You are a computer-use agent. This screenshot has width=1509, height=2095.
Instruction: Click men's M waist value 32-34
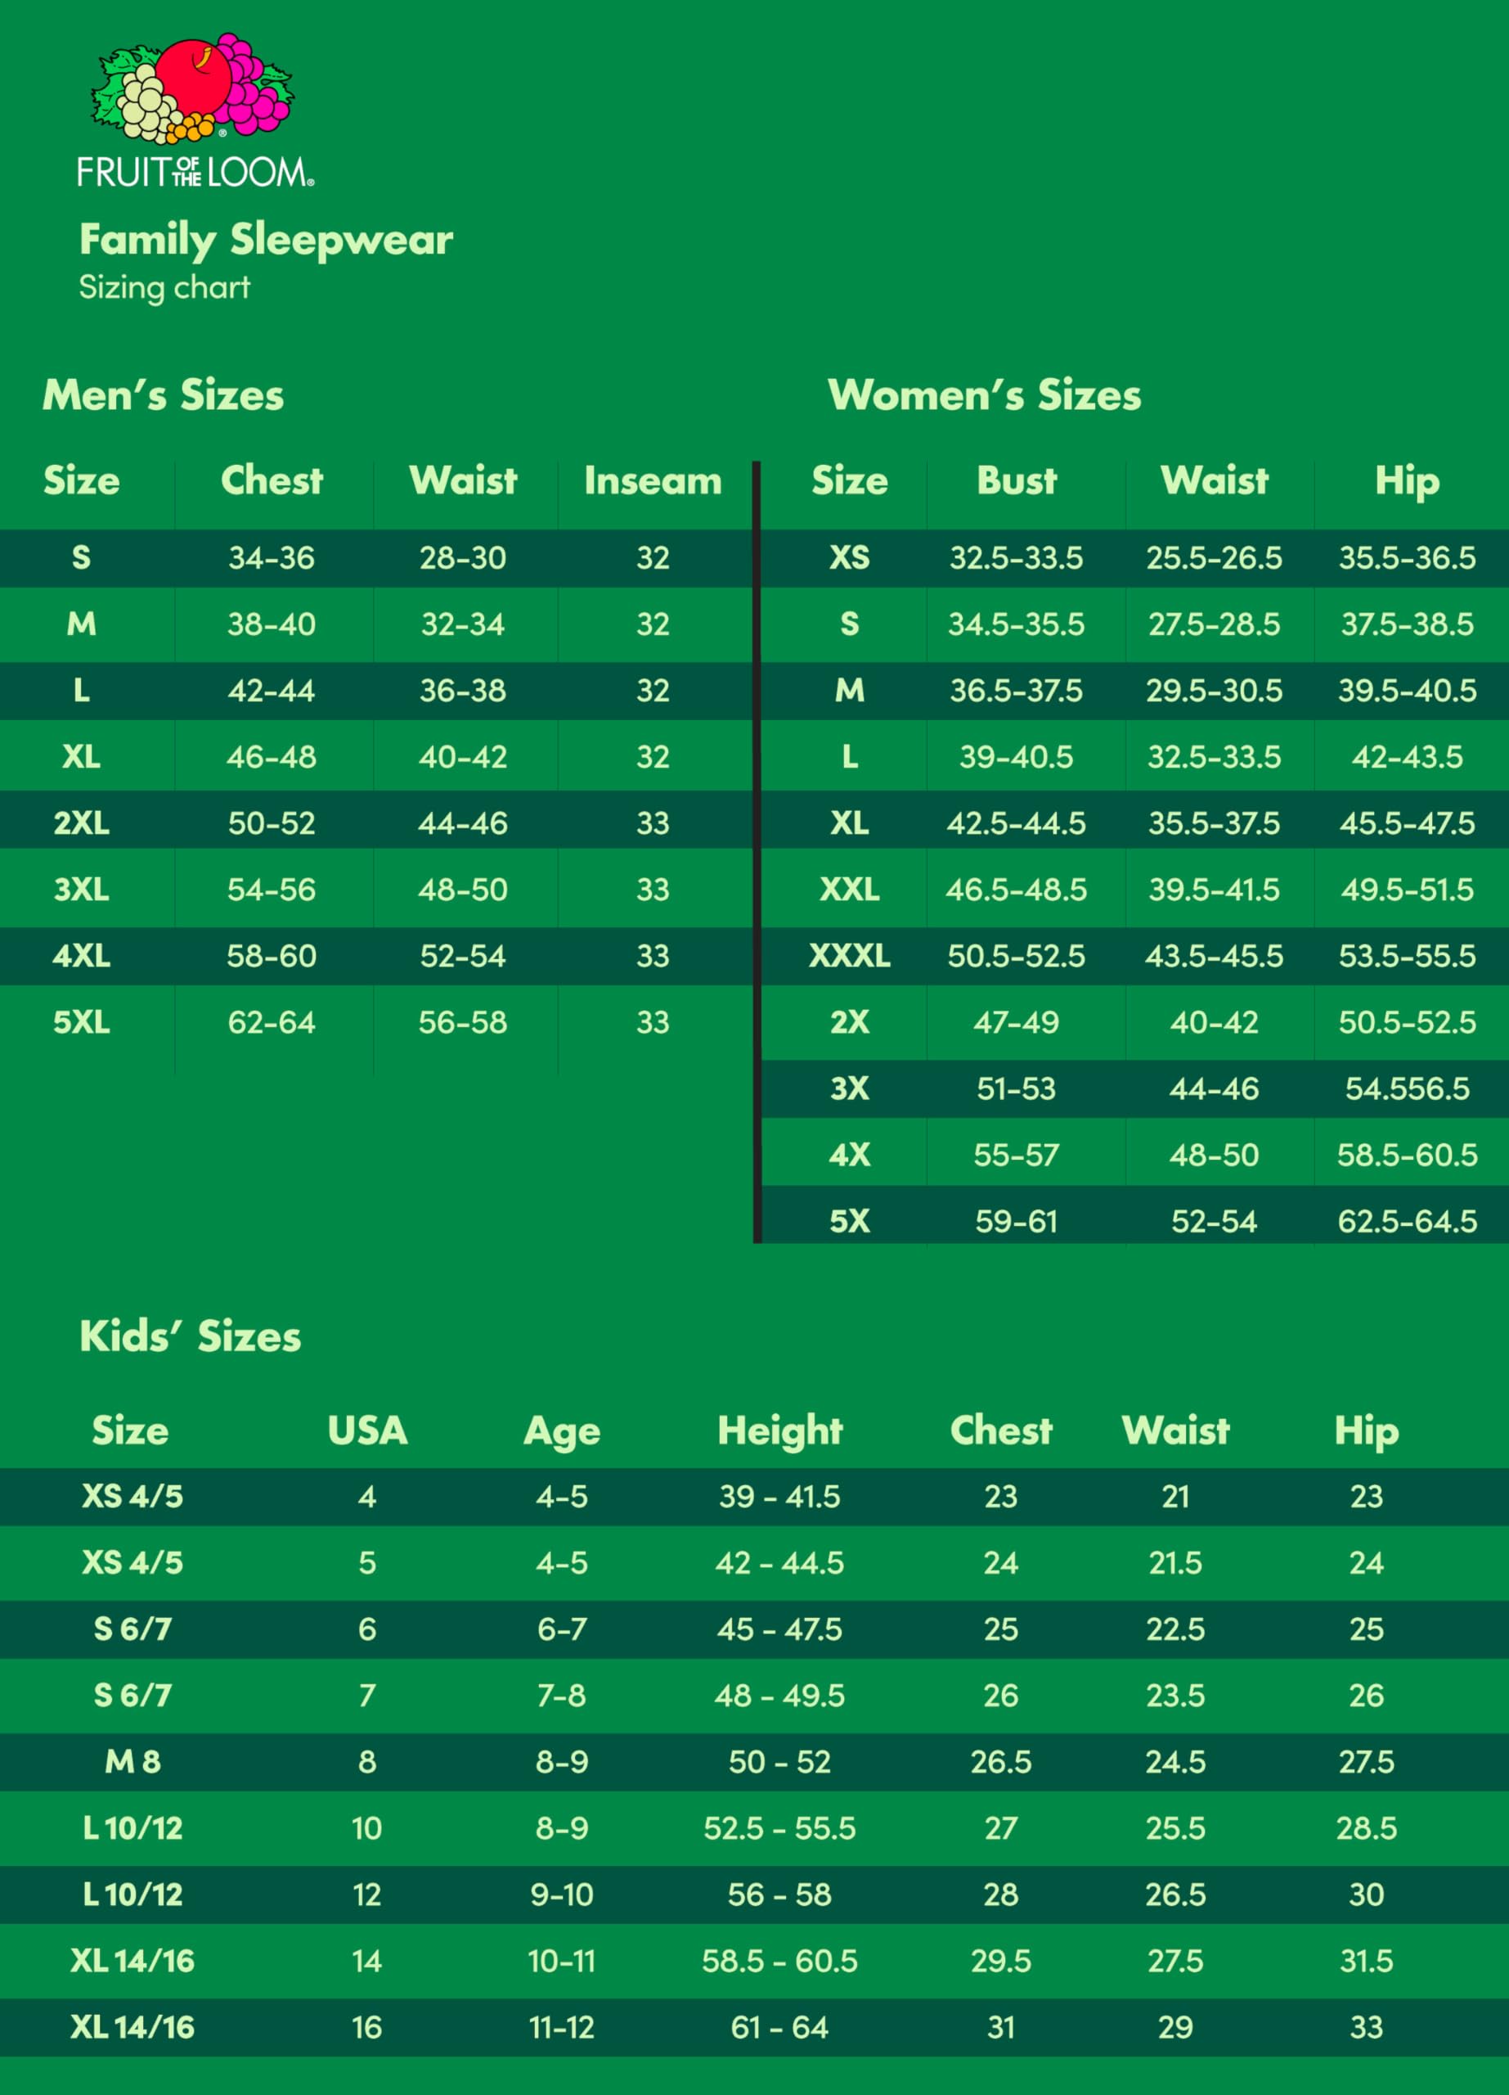click(462, 624)
